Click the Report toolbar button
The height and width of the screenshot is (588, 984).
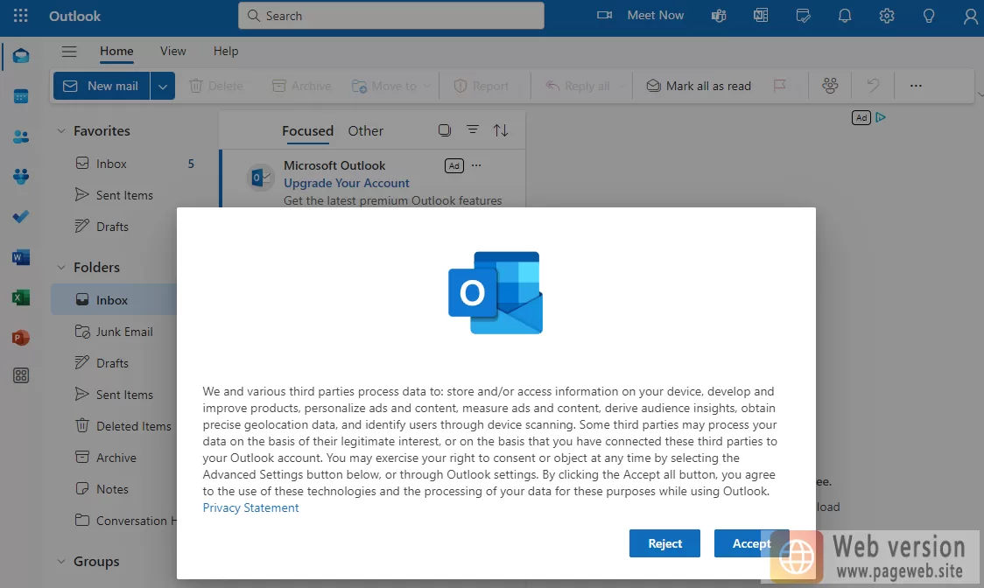[x=481, y=86]
